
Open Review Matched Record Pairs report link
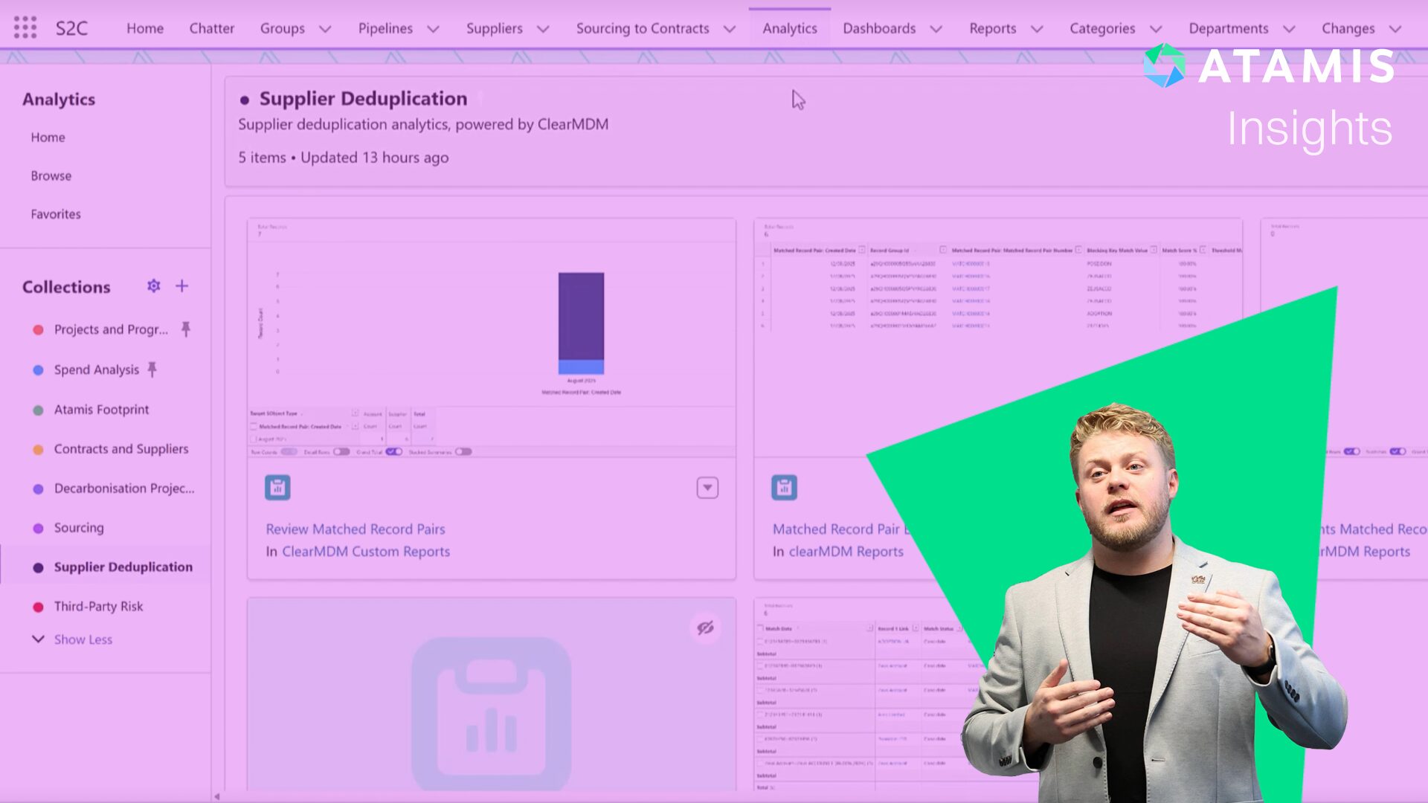(x=356, y=529)
